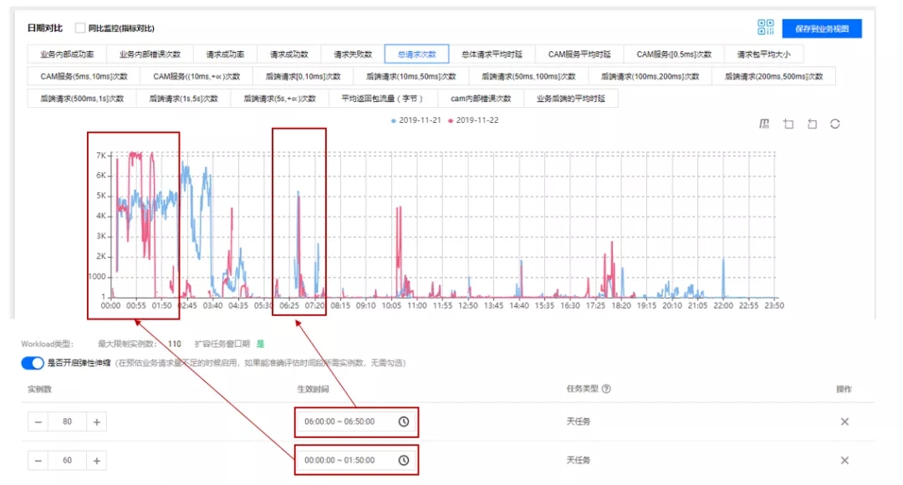This screenshot has width=903, height=485.
Task: Select the 请求成功数 tab
Action: click(x=289, y=54)
